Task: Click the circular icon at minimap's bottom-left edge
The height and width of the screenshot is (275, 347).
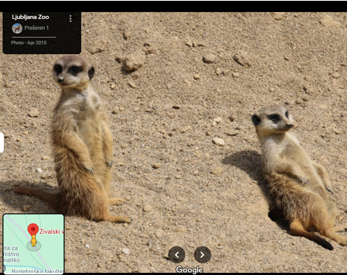Action: point(5,268)
